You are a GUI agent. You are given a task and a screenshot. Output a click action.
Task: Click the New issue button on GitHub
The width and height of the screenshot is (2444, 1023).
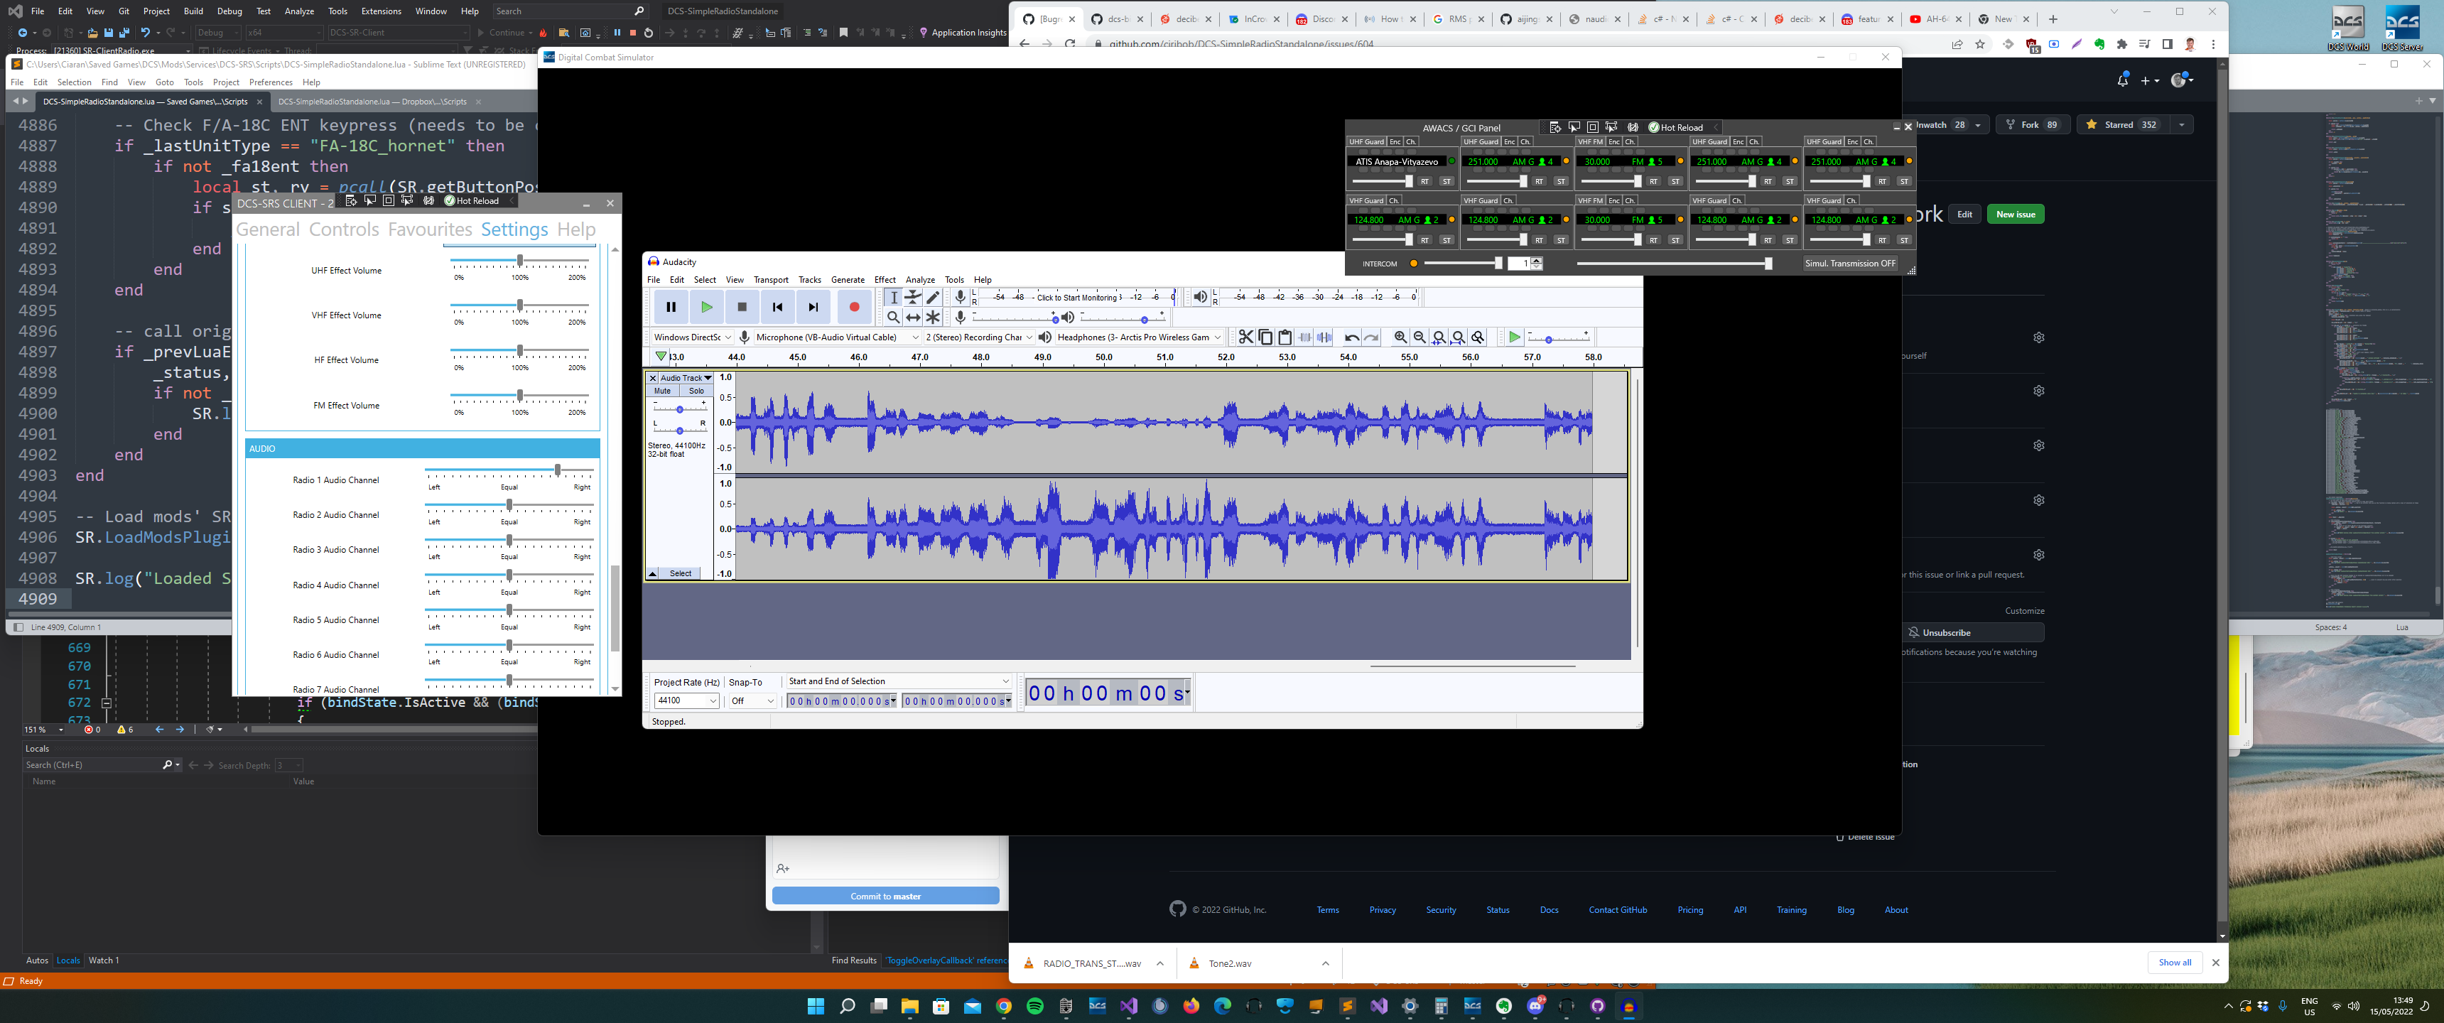(2014, 214)
